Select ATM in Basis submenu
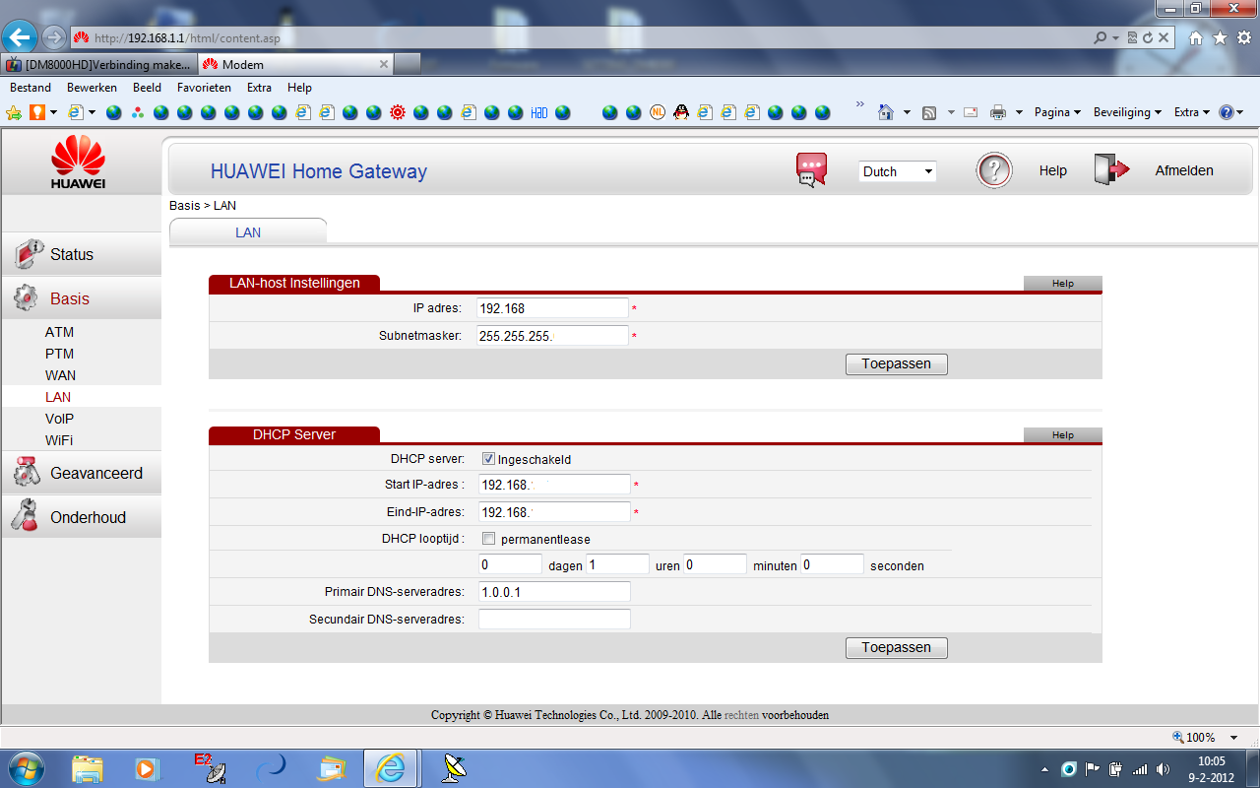The height and width of the screenshot is (788, 1260). 59,332
